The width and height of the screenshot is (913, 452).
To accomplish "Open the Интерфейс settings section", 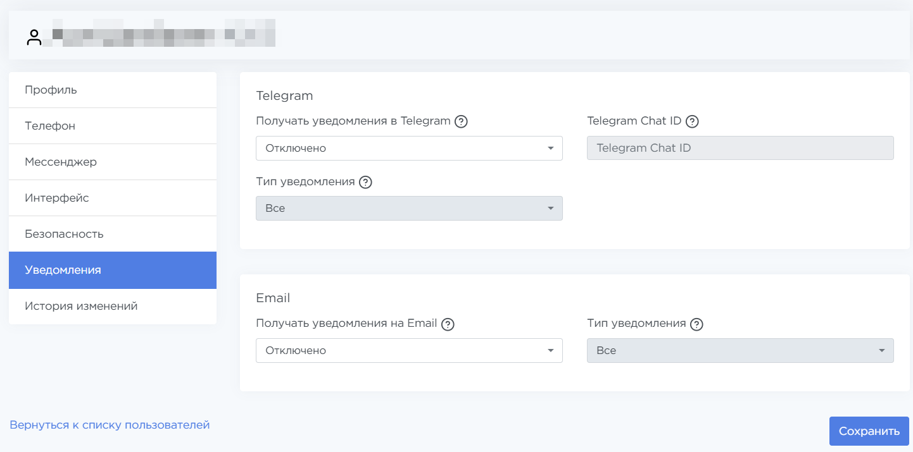I will (x=113, y=198).
